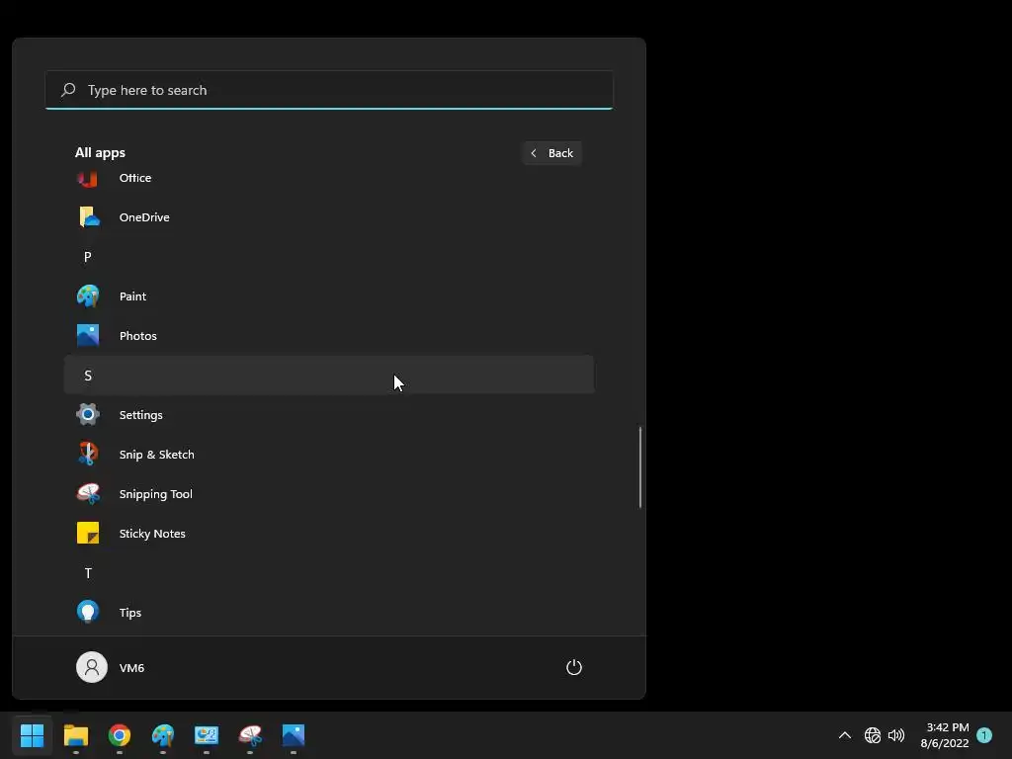This screenshot has height=759, width=1012.
Task: Show hidden system tray icons
Action: [844, 735]
